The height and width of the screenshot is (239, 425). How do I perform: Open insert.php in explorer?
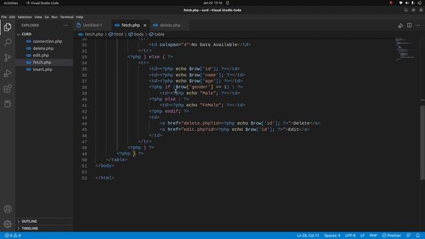(44, 69)
